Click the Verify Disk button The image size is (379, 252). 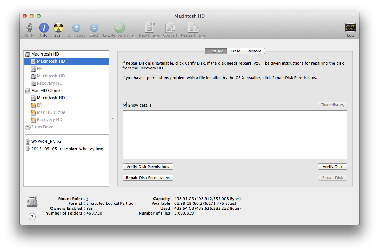click(x=333, y=167)
